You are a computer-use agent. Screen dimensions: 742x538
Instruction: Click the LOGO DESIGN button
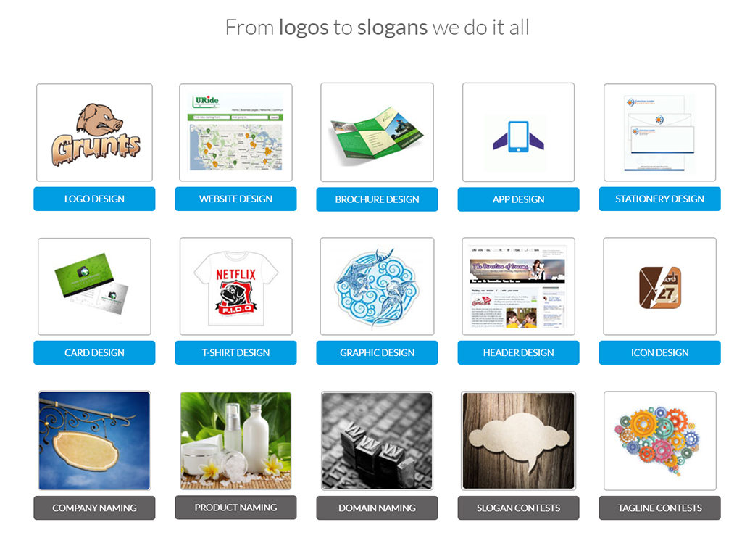point(94,199)
